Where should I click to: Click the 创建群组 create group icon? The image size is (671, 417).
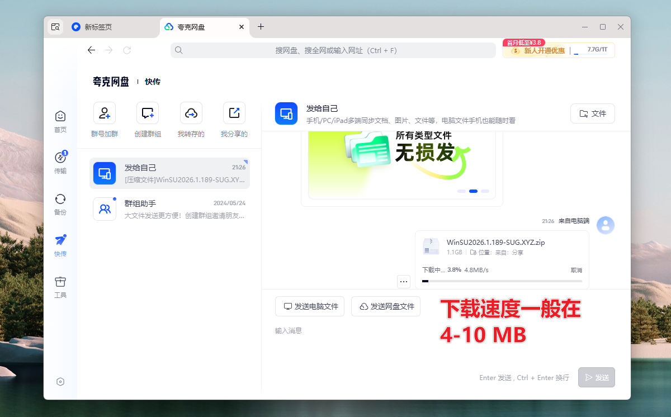tap(148, 113)
